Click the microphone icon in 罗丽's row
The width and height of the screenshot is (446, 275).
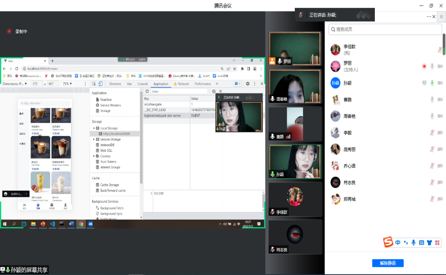[432, 66]
